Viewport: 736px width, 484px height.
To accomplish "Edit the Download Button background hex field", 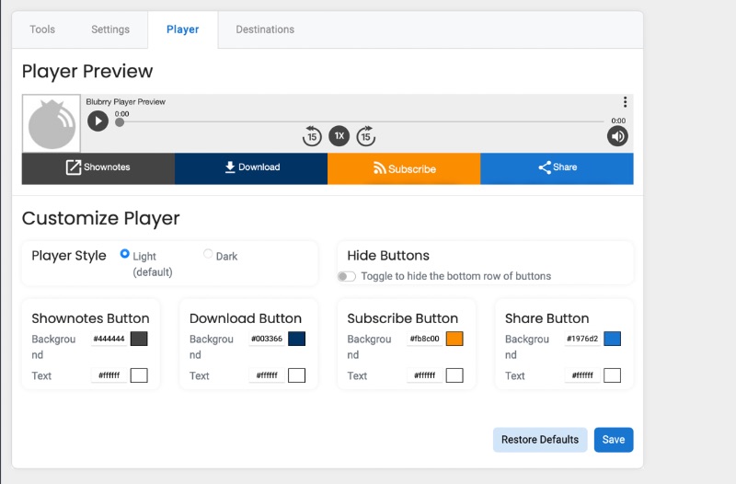I will coord(267,339).
